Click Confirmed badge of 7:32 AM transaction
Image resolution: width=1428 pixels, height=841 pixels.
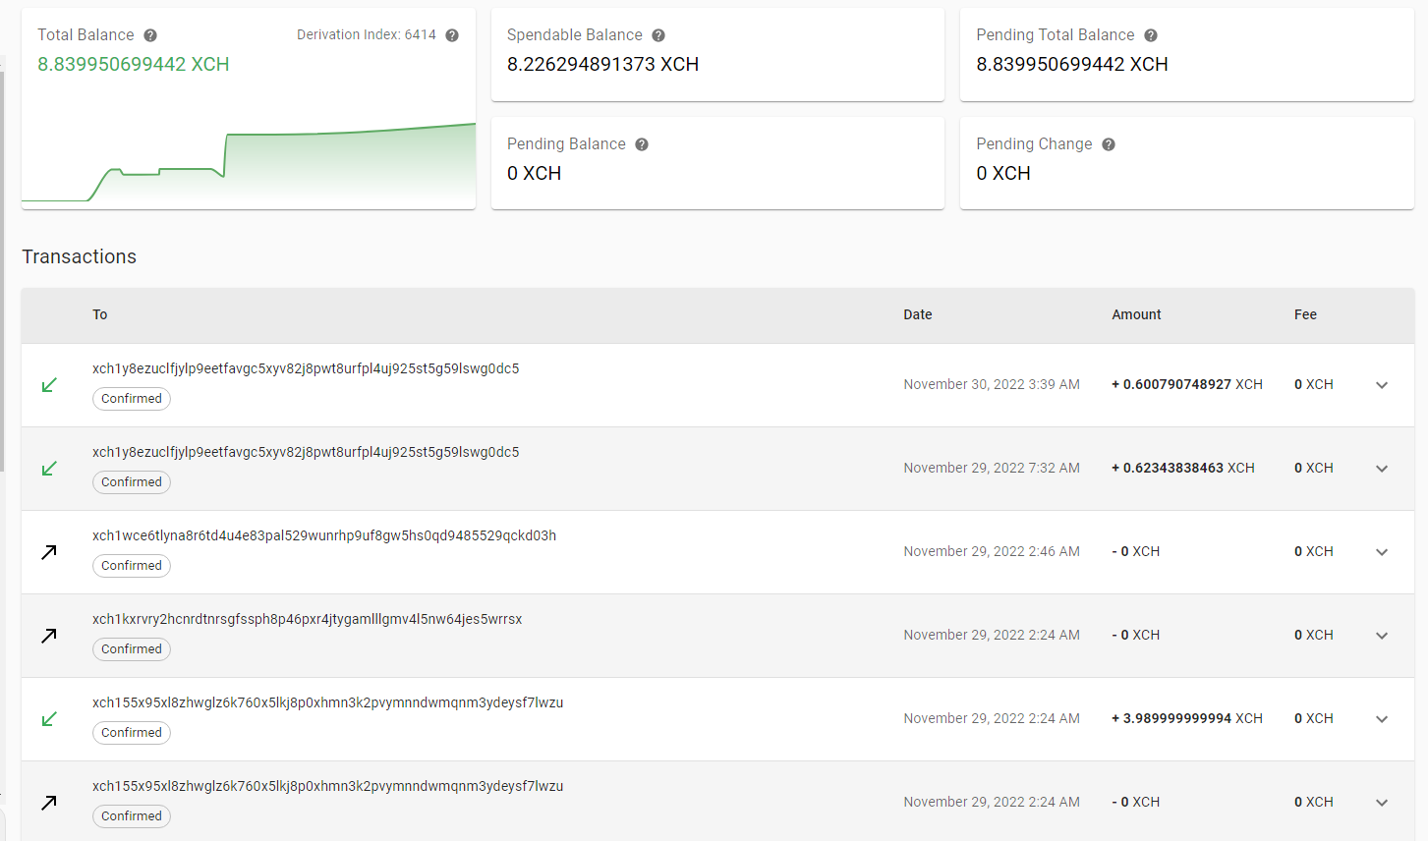[x=132, y=482]
